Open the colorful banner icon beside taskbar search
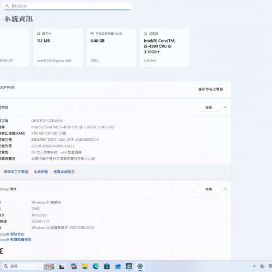Image resolution: width=272 pixels, height=272 pixels. pos(49,266)
